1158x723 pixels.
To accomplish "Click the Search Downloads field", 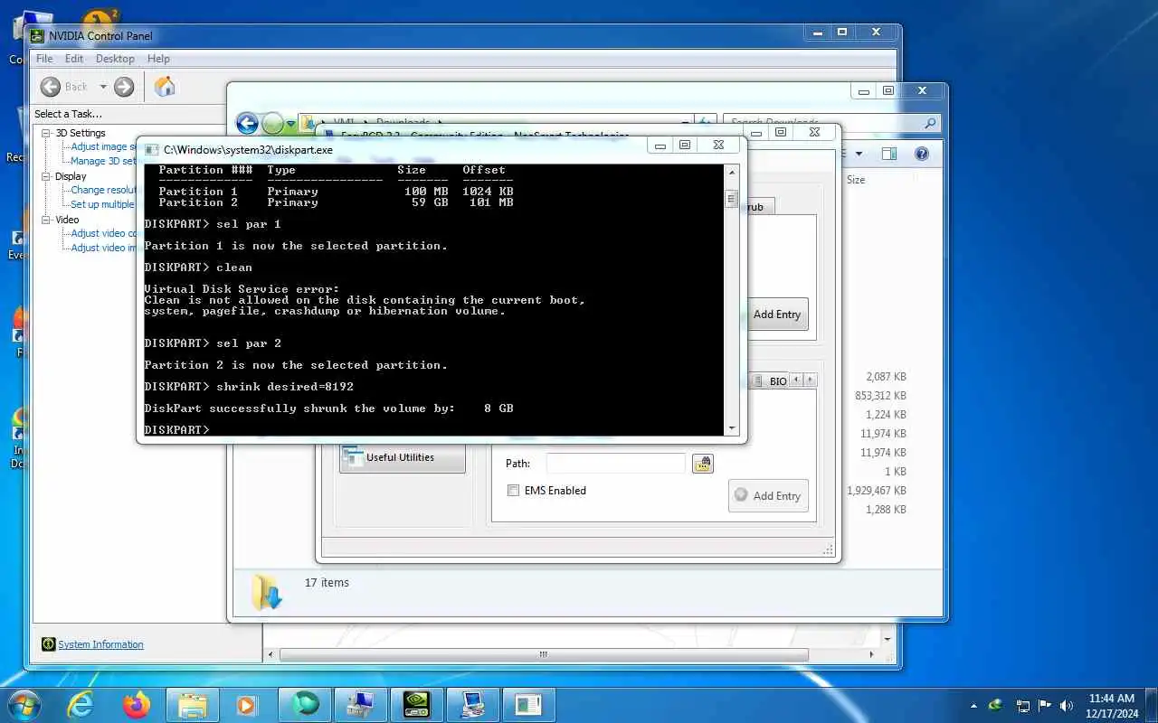I will pos(831,123).
